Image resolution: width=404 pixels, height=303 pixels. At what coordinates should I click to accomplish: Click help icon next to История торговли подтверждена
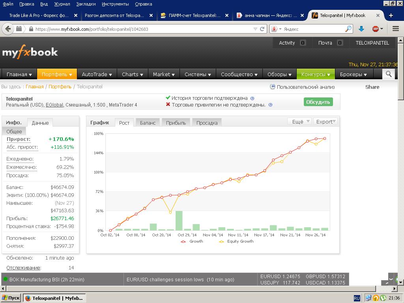tap(252, 98)
